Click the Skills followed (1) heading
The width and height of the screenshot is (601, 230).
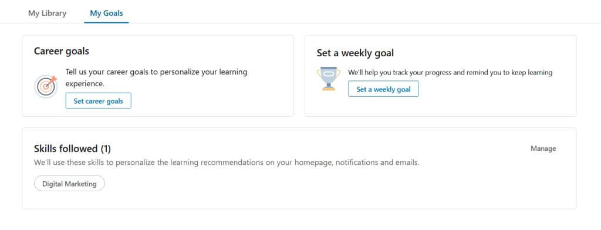click(72, 148)
